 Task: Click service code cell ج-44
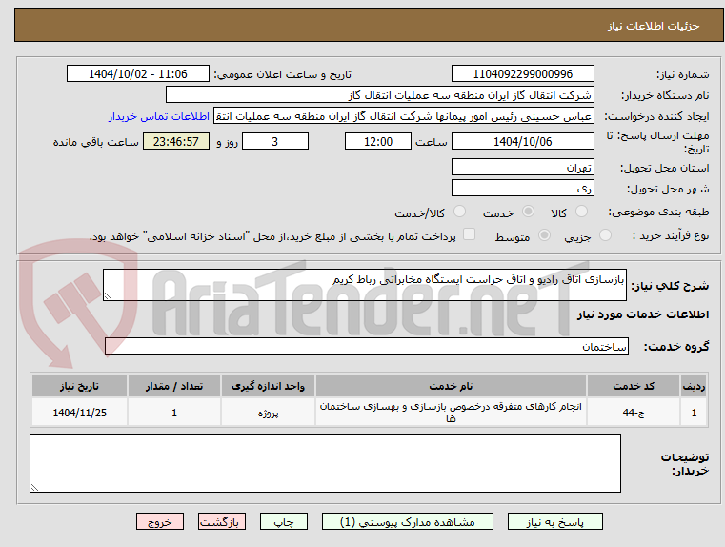click(x=634, y=413)
